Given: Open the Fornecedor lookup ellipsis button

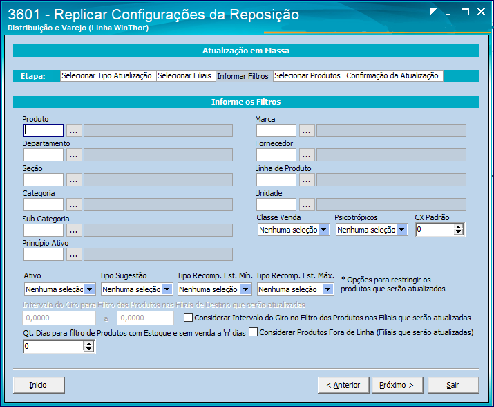Looking at the screenshot, I should pos(307,155).
